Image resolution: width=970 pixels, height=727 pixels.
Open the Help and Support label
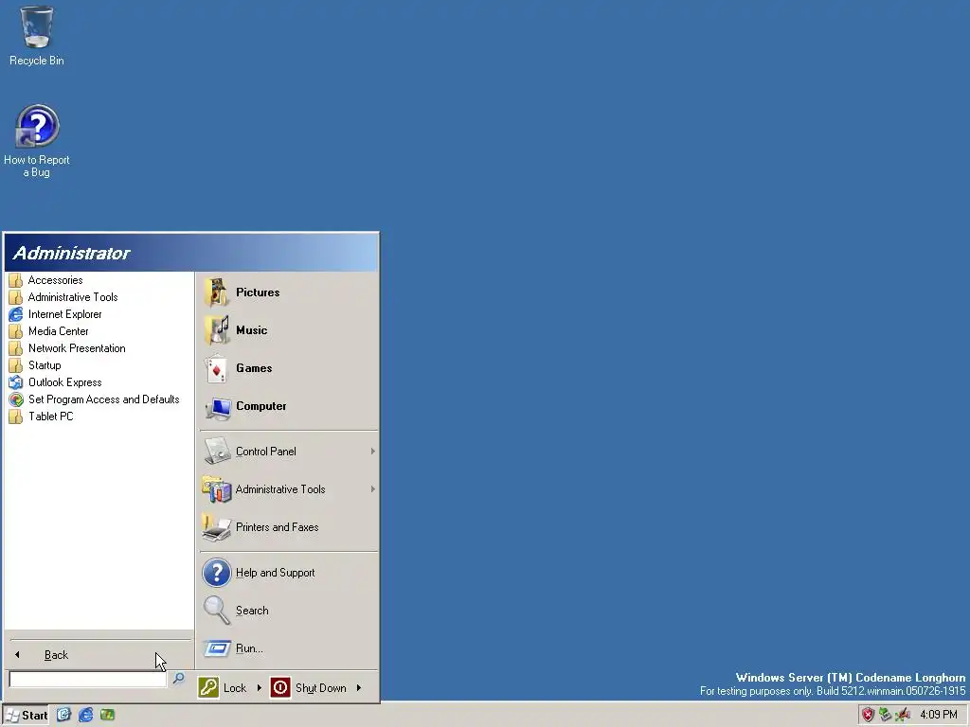[276, 573]
